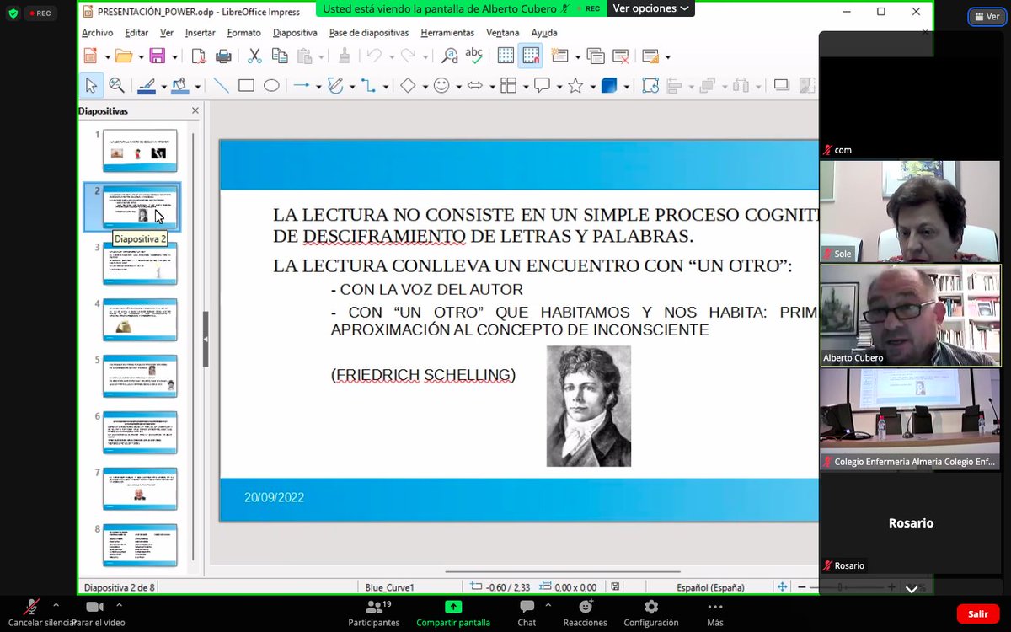The width and height of the screenshot is (1011, 632).
Task: Select the Insert Line tool
Action: click(x=221, y=85)
